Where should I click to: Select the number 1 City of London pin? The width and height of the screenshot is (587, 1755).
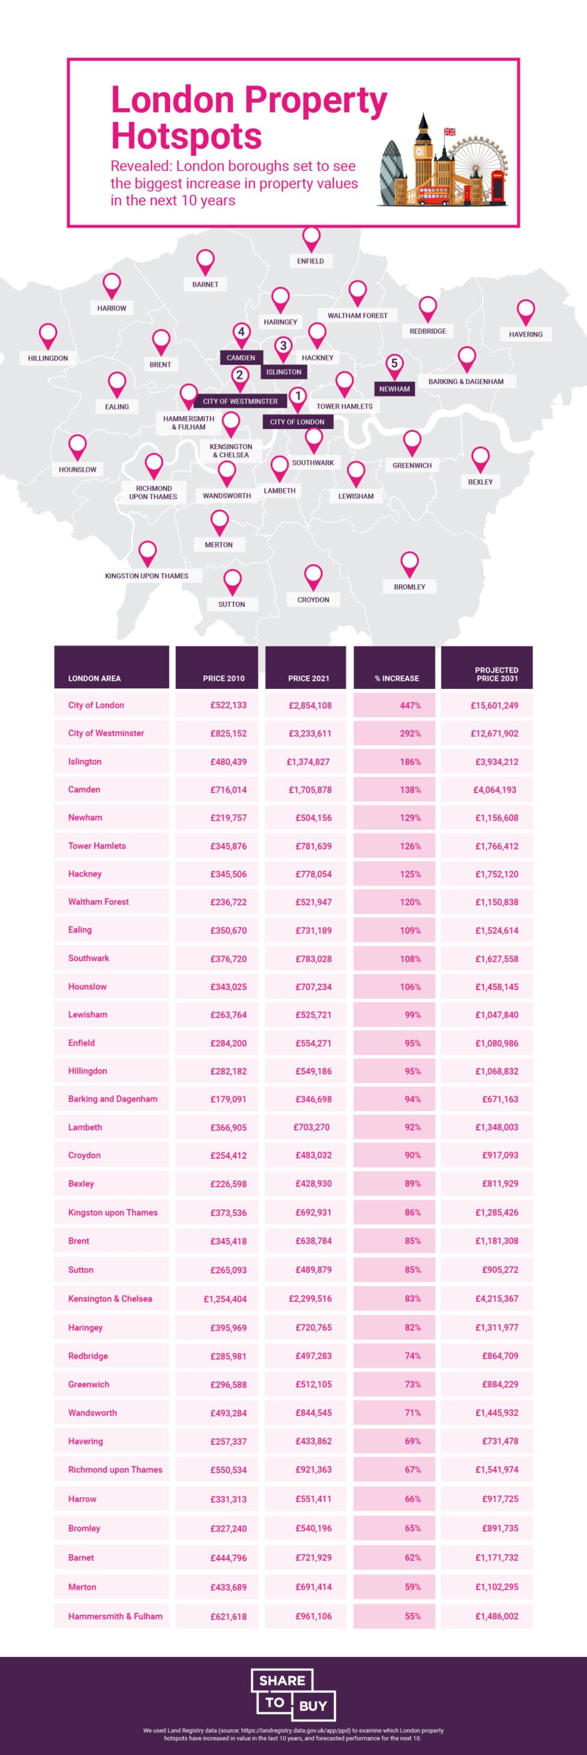click(x=298, y=398)
